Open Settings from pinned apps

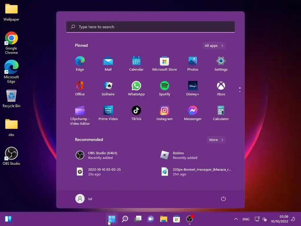point(221,64)
